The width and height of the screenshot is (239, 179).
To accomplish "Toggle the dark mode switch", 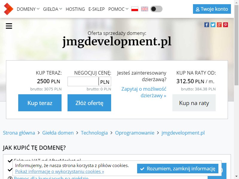I will tap(156, 9).
